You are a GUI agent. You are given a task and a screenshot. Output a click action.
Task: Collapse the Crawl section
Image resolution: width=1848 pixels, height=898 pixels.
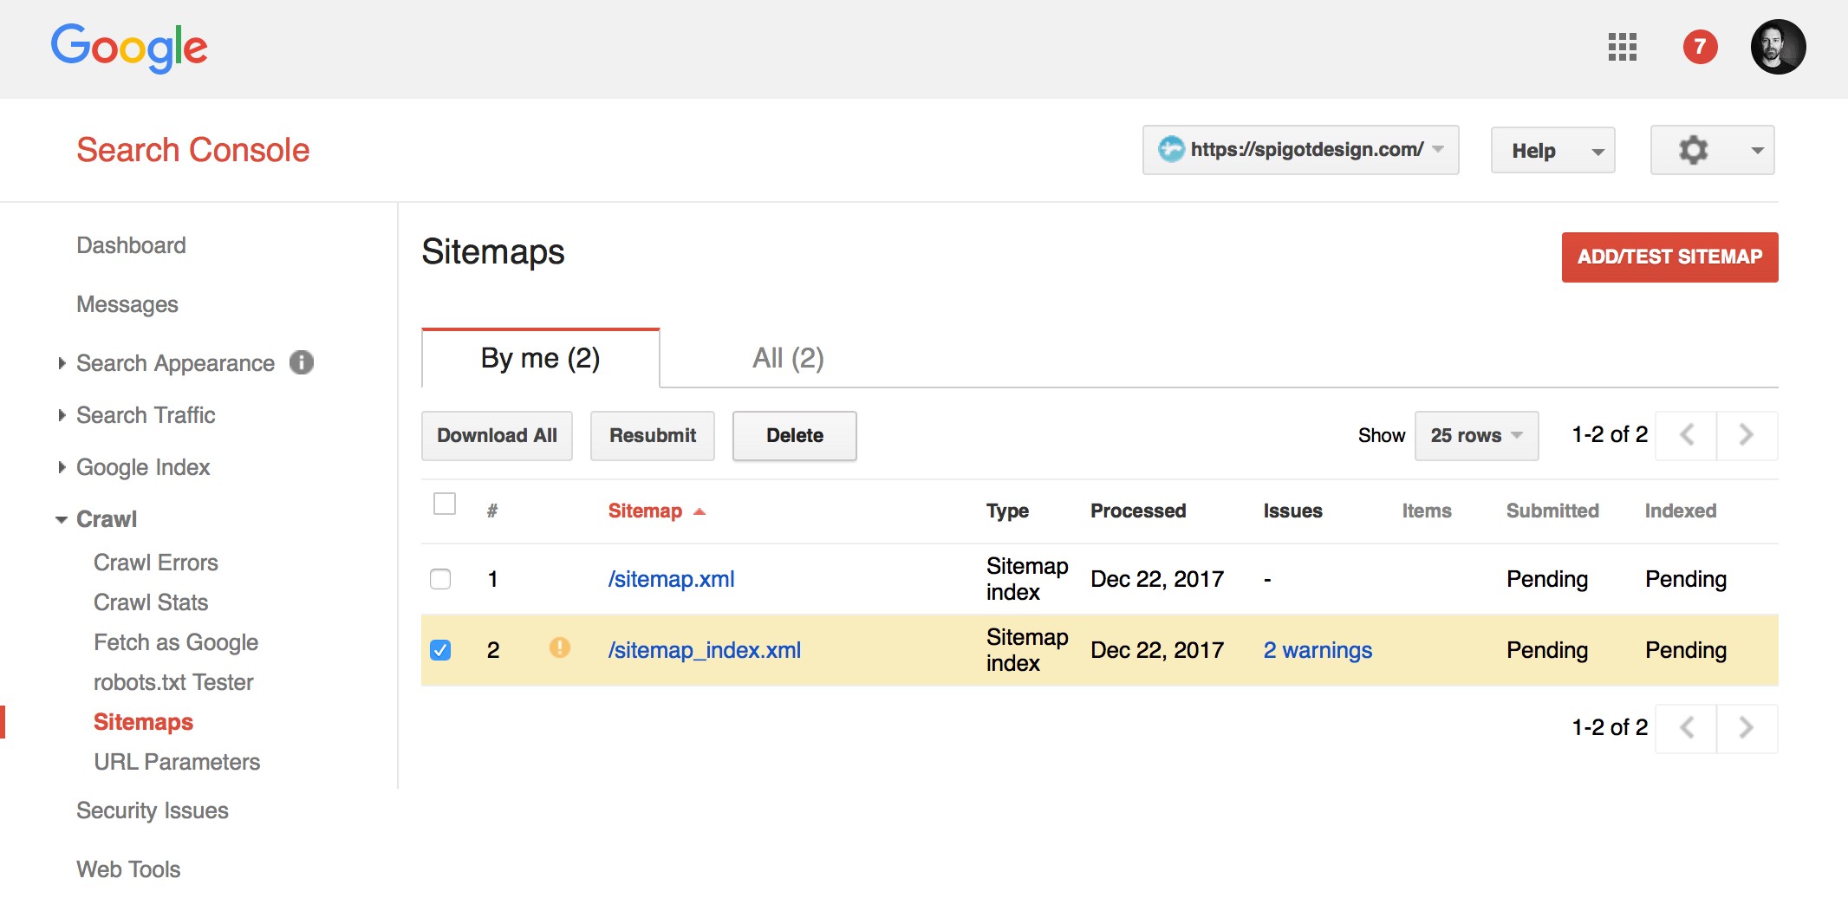click(x=62, y=520)
